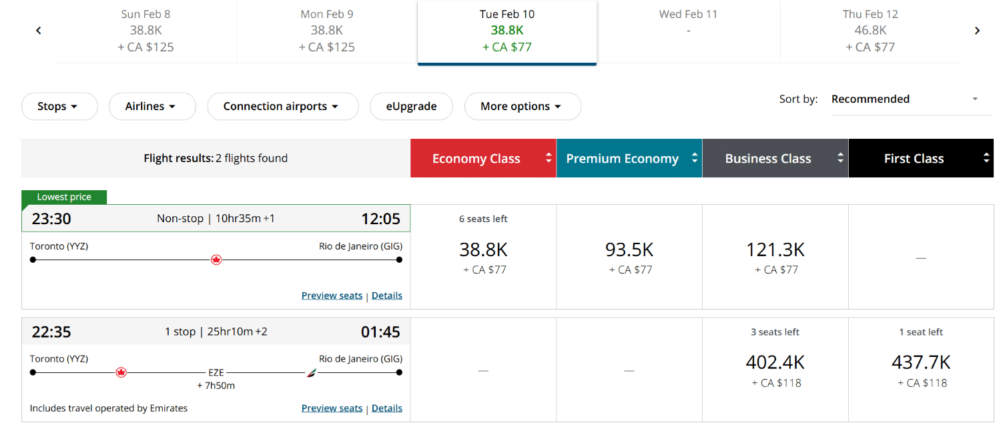Open Preview seats for the non-stop flight

click(332, 295)
